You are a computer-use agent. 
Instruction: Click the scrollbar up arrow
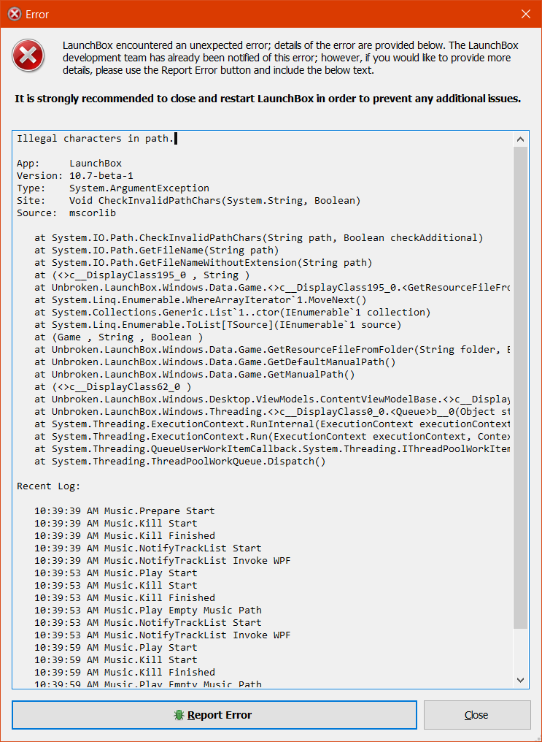point(520,139)
